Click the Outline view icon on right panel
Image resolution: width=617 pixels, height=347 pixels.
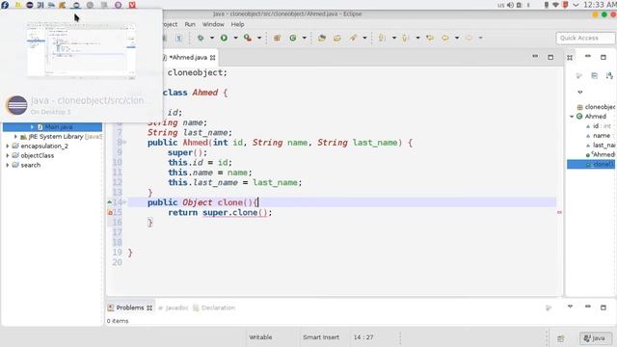(x=570, y=58)
